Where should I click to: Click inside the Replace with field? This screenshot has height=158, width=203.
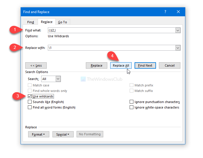[x=112, y=48]
